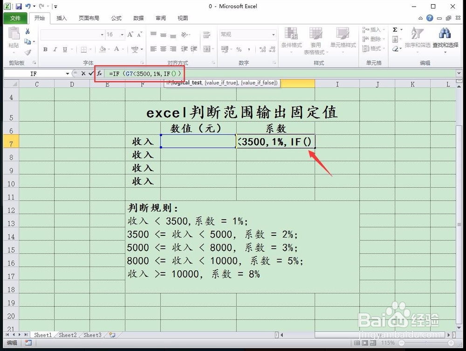466x351 pixels.
Task: Click the Decrease Decimal icon
Action: (x=272, y=49)
